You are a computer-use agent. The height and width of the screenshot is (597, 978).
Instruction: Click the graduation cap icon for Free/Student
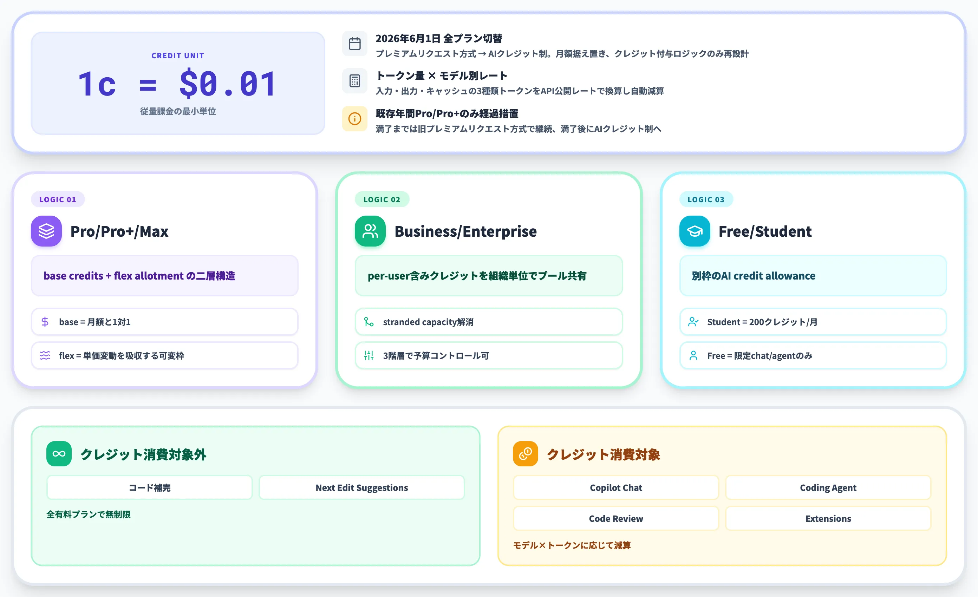click(x=695, y=231)
